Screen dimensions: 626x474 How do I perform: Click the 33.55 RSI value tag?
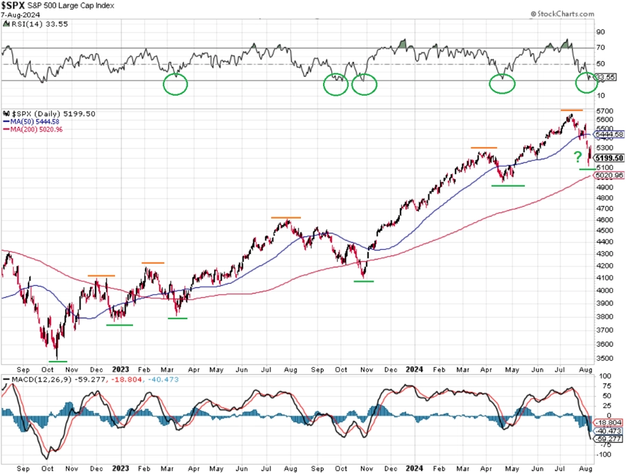[606, 77]
